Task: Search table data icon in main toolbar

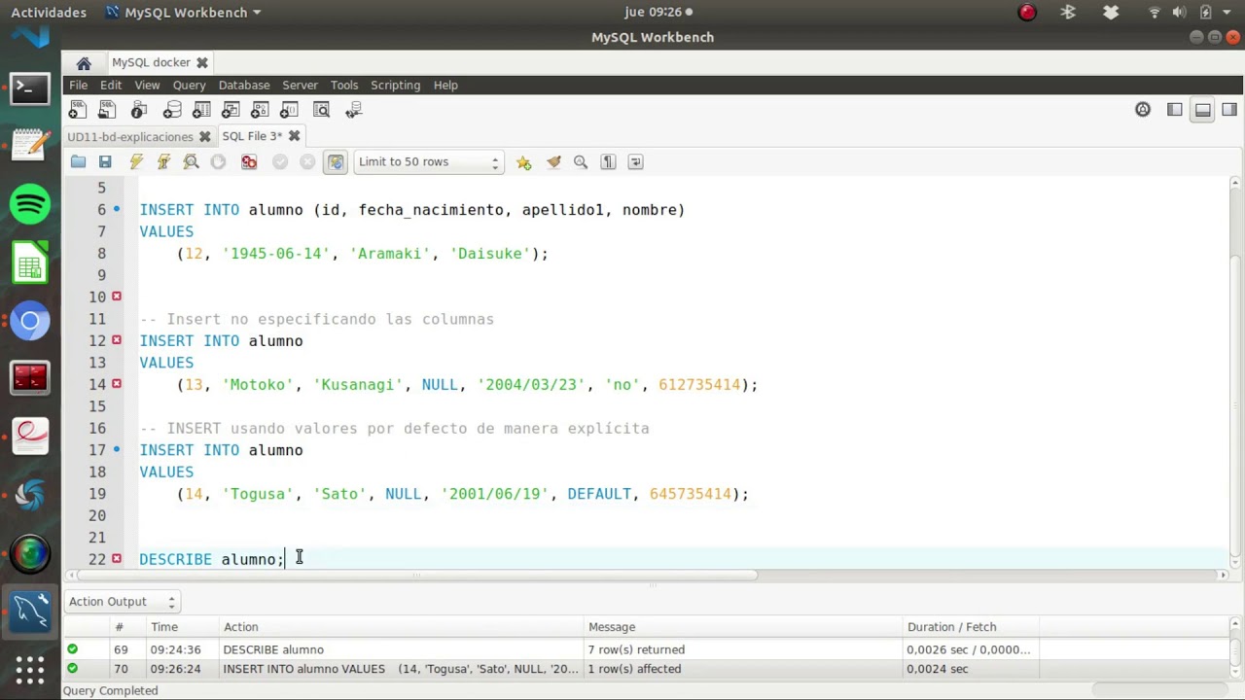Action: point(322,110)
